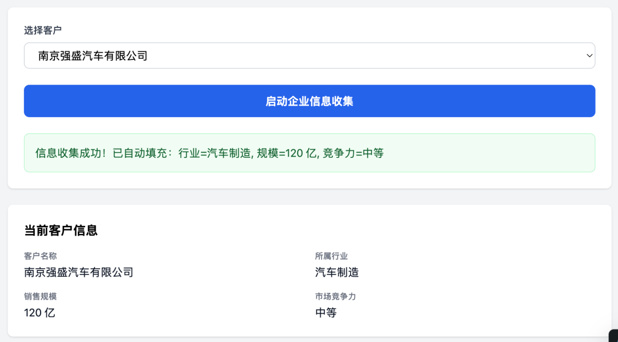
Task: Open the 选择客户 customer dropdown
Action: click(x=309, y=55)
